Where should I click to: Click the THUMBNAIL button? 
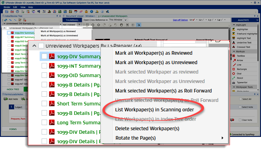point(72,20)
